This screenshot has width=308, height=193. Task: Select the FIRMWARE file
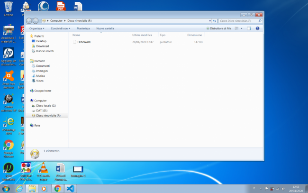pos(84,42)
